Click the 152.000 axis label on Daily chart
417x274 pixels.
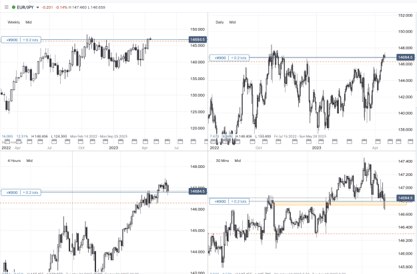point(405,15)
